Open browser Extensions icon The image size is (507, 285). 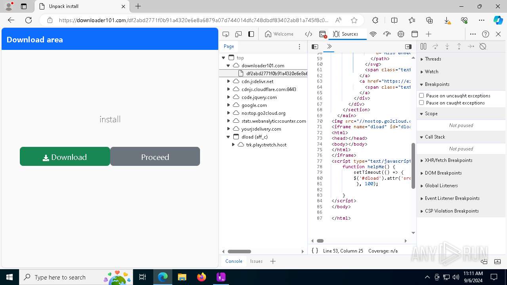(x=375, y=20)
